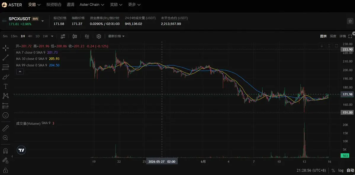Switch to 4H timeframe
The height and width of the screenshot is (175, 355).
coord(30,36)
